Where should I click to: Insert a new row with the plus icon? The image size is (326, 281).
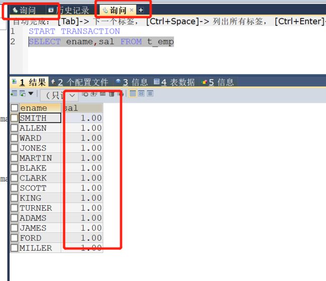point(85,94)
